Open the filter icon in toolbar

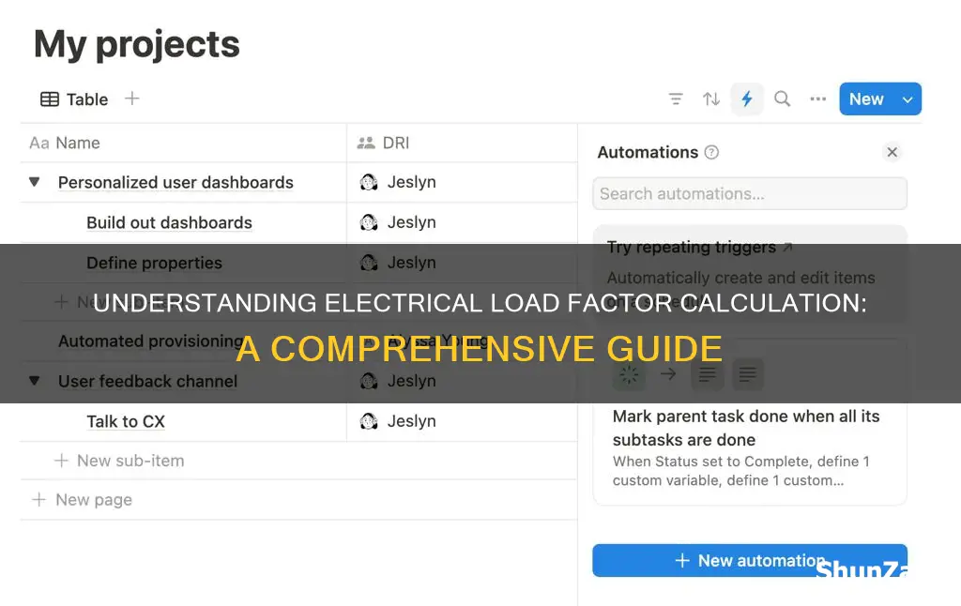click(676, 98)
